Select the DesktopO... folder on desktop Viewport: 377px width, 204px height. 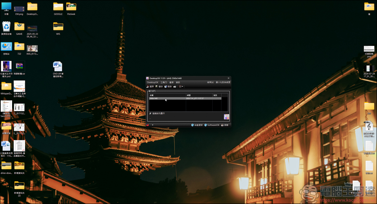(32, 9)
